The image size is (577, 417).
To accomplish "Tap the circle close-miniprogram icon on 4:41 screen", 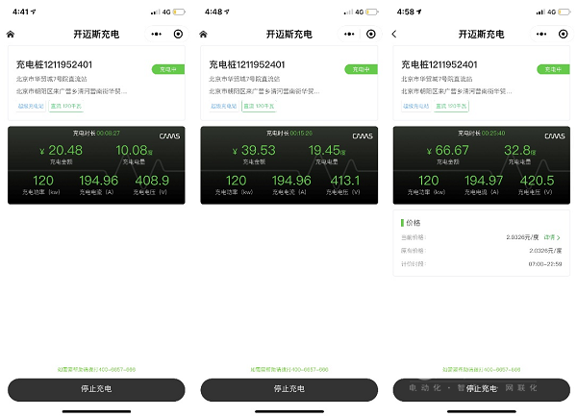I will click(x=178, y=34).
